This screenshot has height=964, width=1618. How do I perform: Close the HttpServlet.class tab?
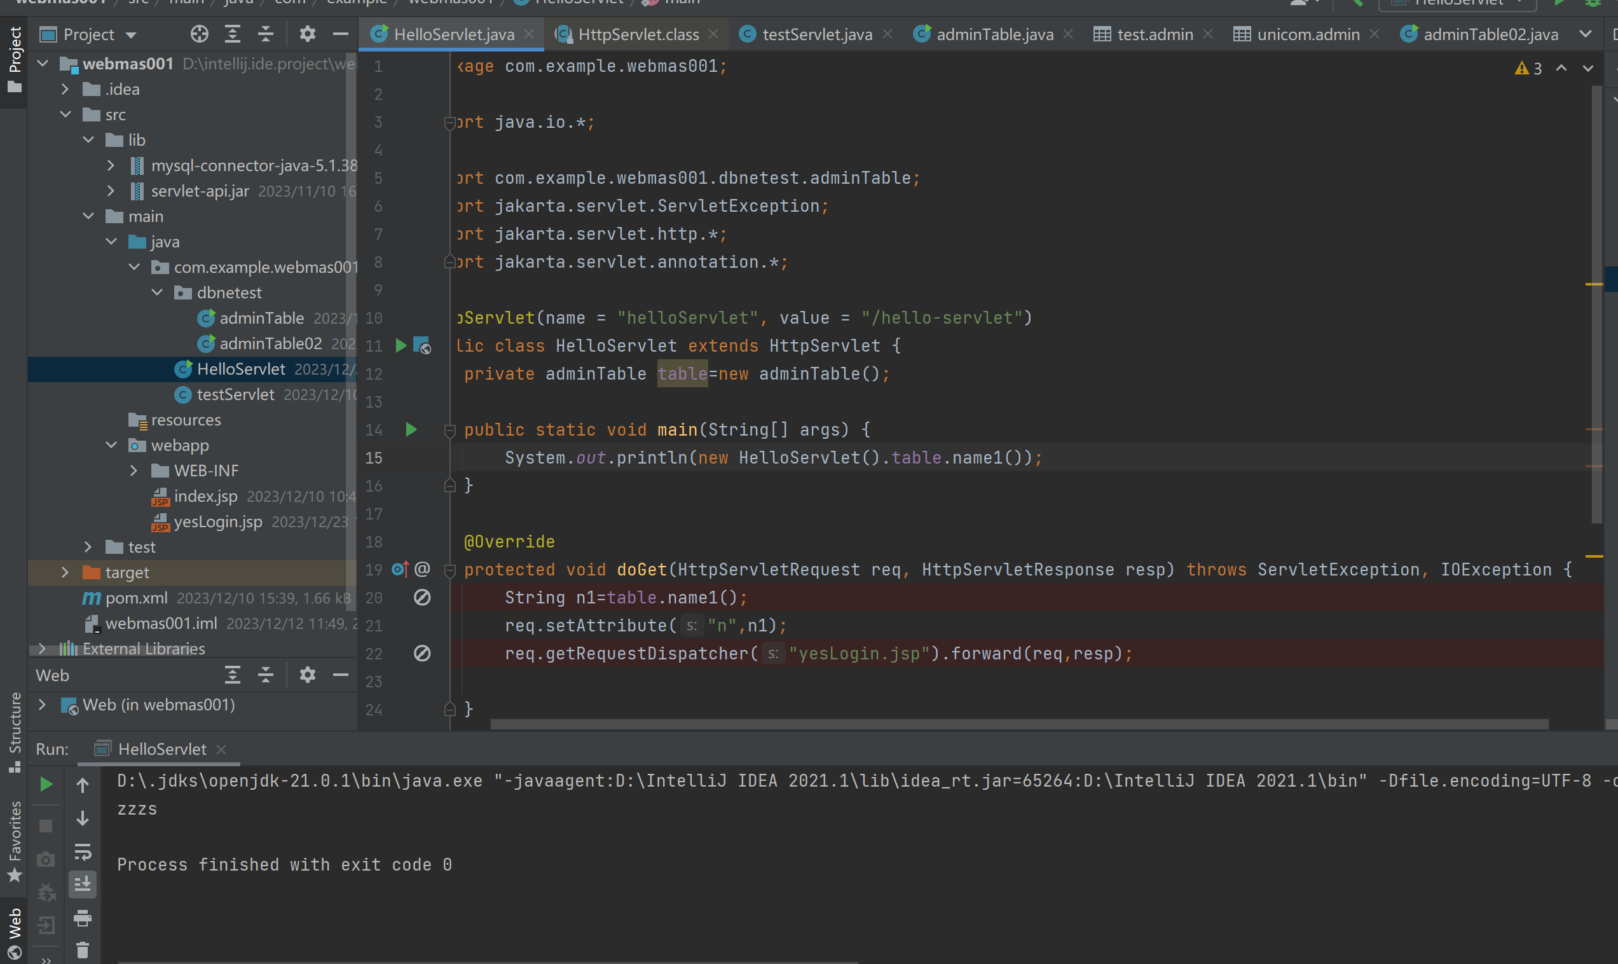(713, 34)
